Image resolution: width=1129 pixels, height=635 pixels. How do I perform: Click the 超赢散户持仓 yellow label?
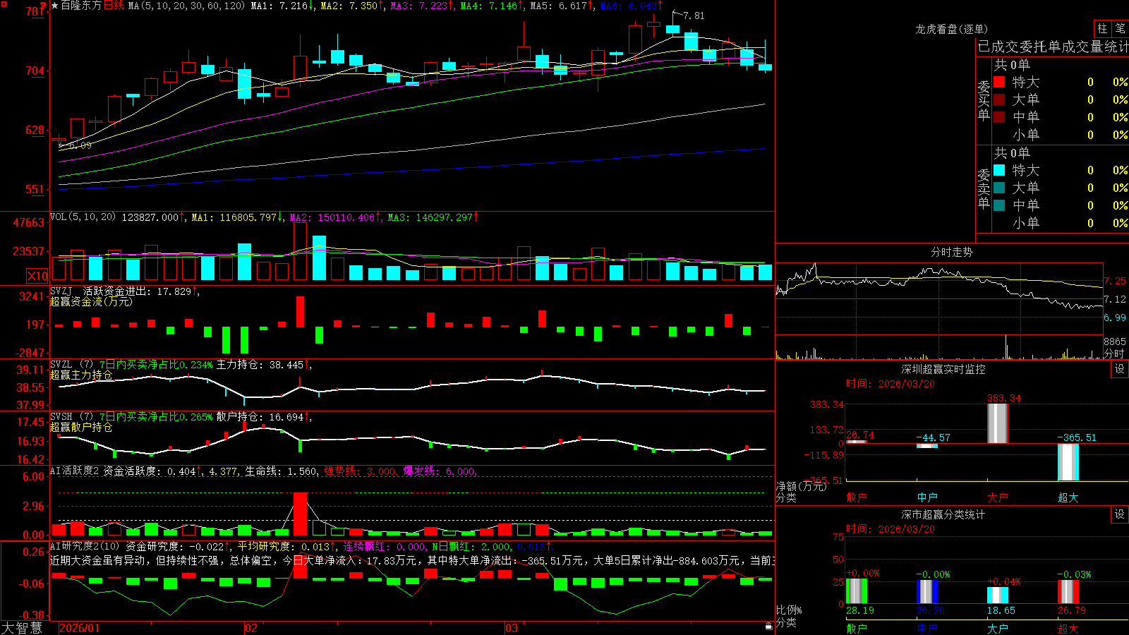coord(81,427)
